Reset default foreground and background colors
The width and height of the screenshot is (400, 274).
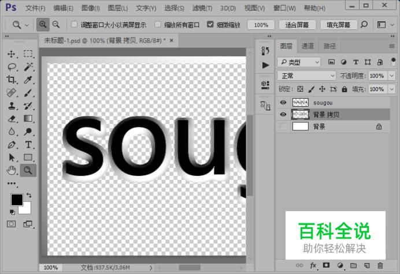coord(12,212)
